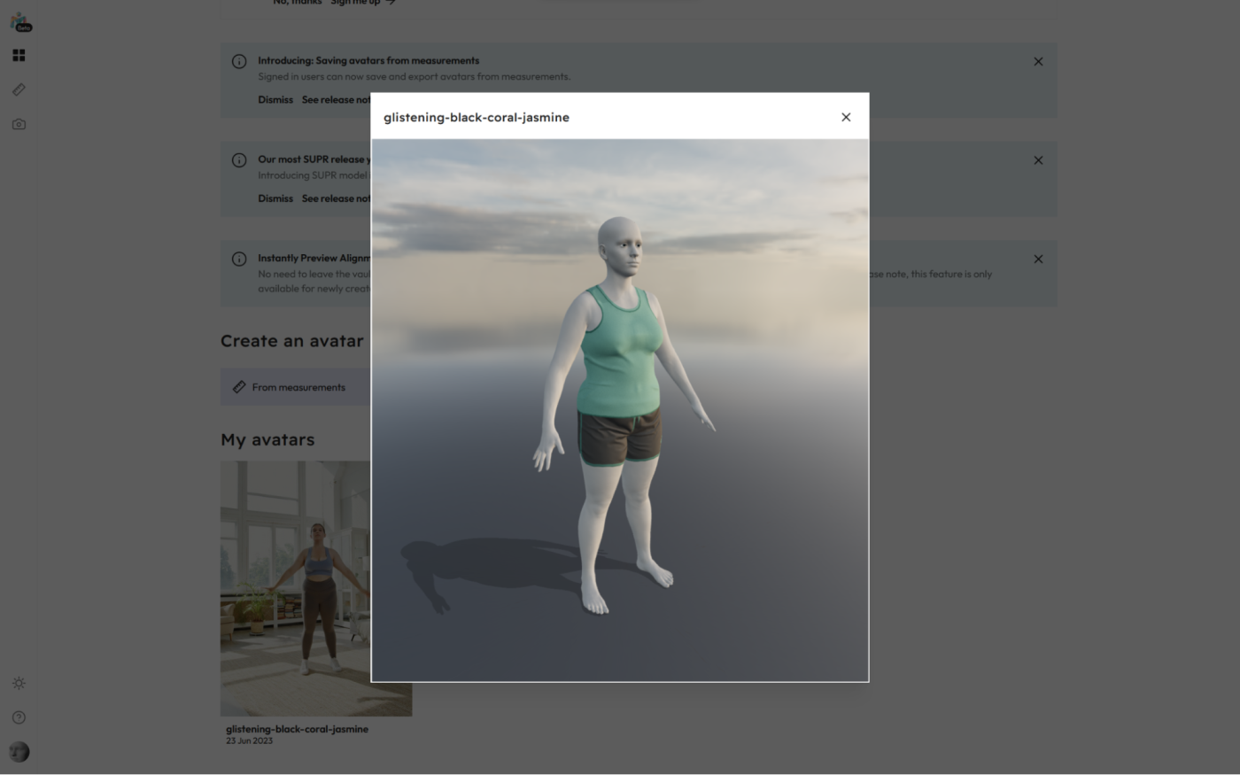The image size is (1240, 775).
Task: Close the 'Instantly Preview Alignment' banner
Action: 1038,260
